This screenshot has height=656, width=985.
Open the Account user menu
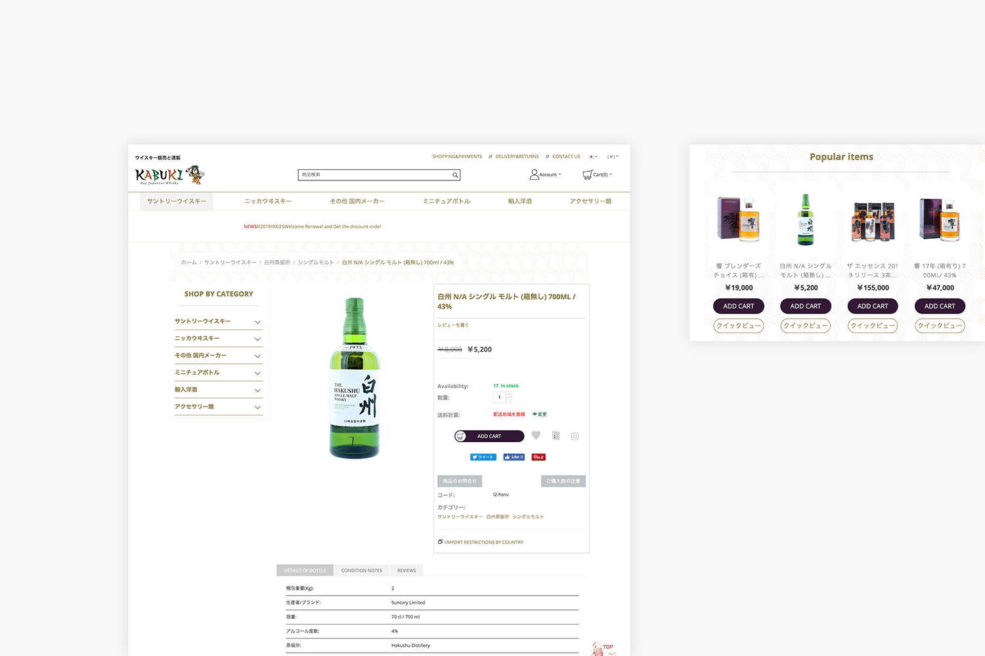point(546,174)
